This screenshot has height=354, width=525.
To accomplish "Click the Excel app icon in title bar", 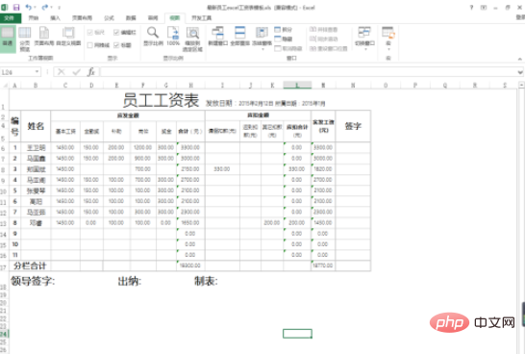I will pos(5,7).
